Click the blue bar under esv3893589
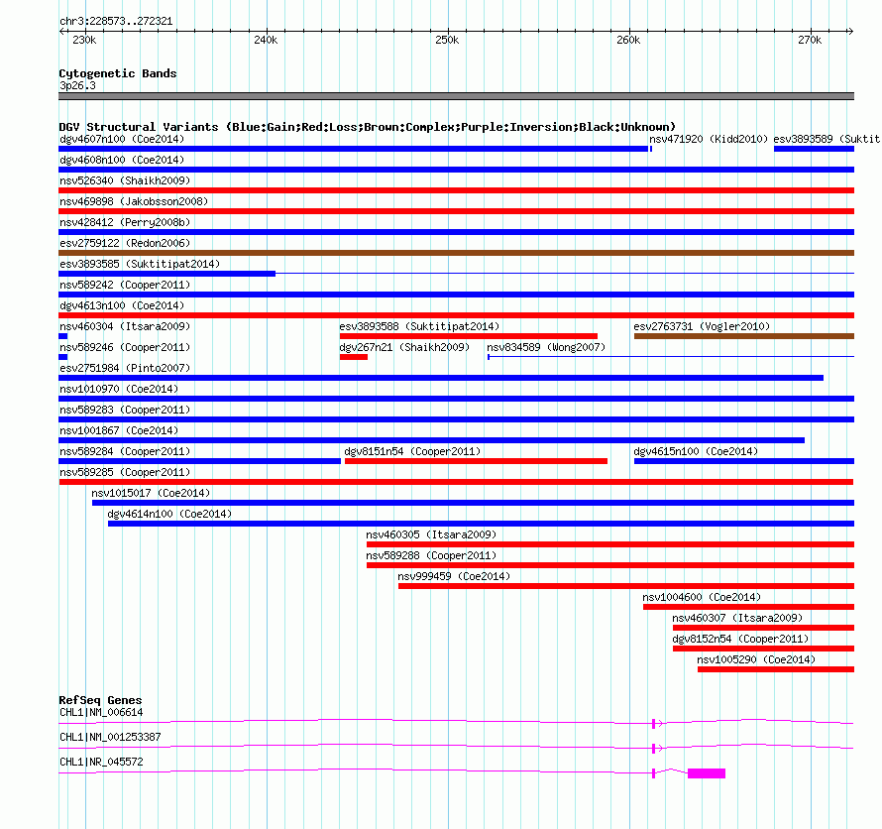 [x=814, y=149]
